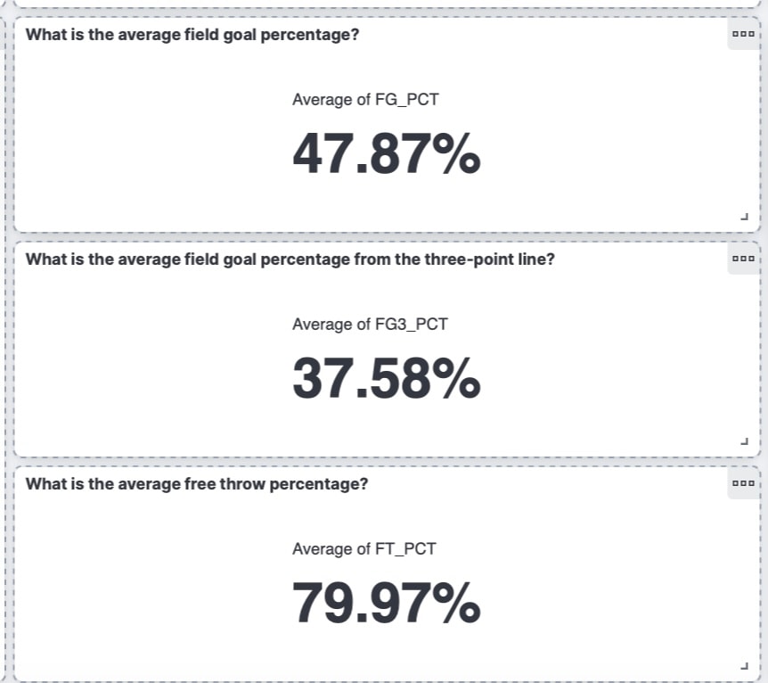Click dashed top border of free throw panel

tap(387, 466)
